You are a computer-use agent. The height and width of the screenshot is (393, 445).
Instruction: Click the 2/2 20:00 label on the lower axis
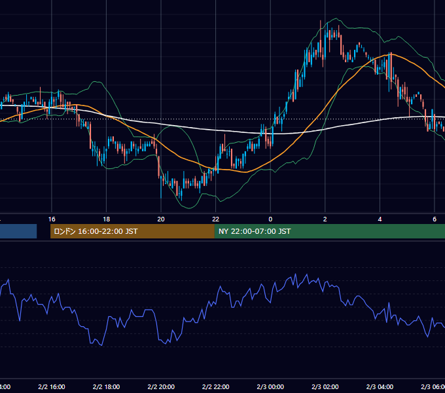coord(161,387)
